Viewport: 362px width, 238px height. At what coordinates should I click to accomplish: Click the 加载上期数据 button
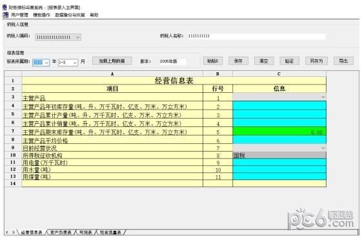pyautogui.click(x=112, y=61)
